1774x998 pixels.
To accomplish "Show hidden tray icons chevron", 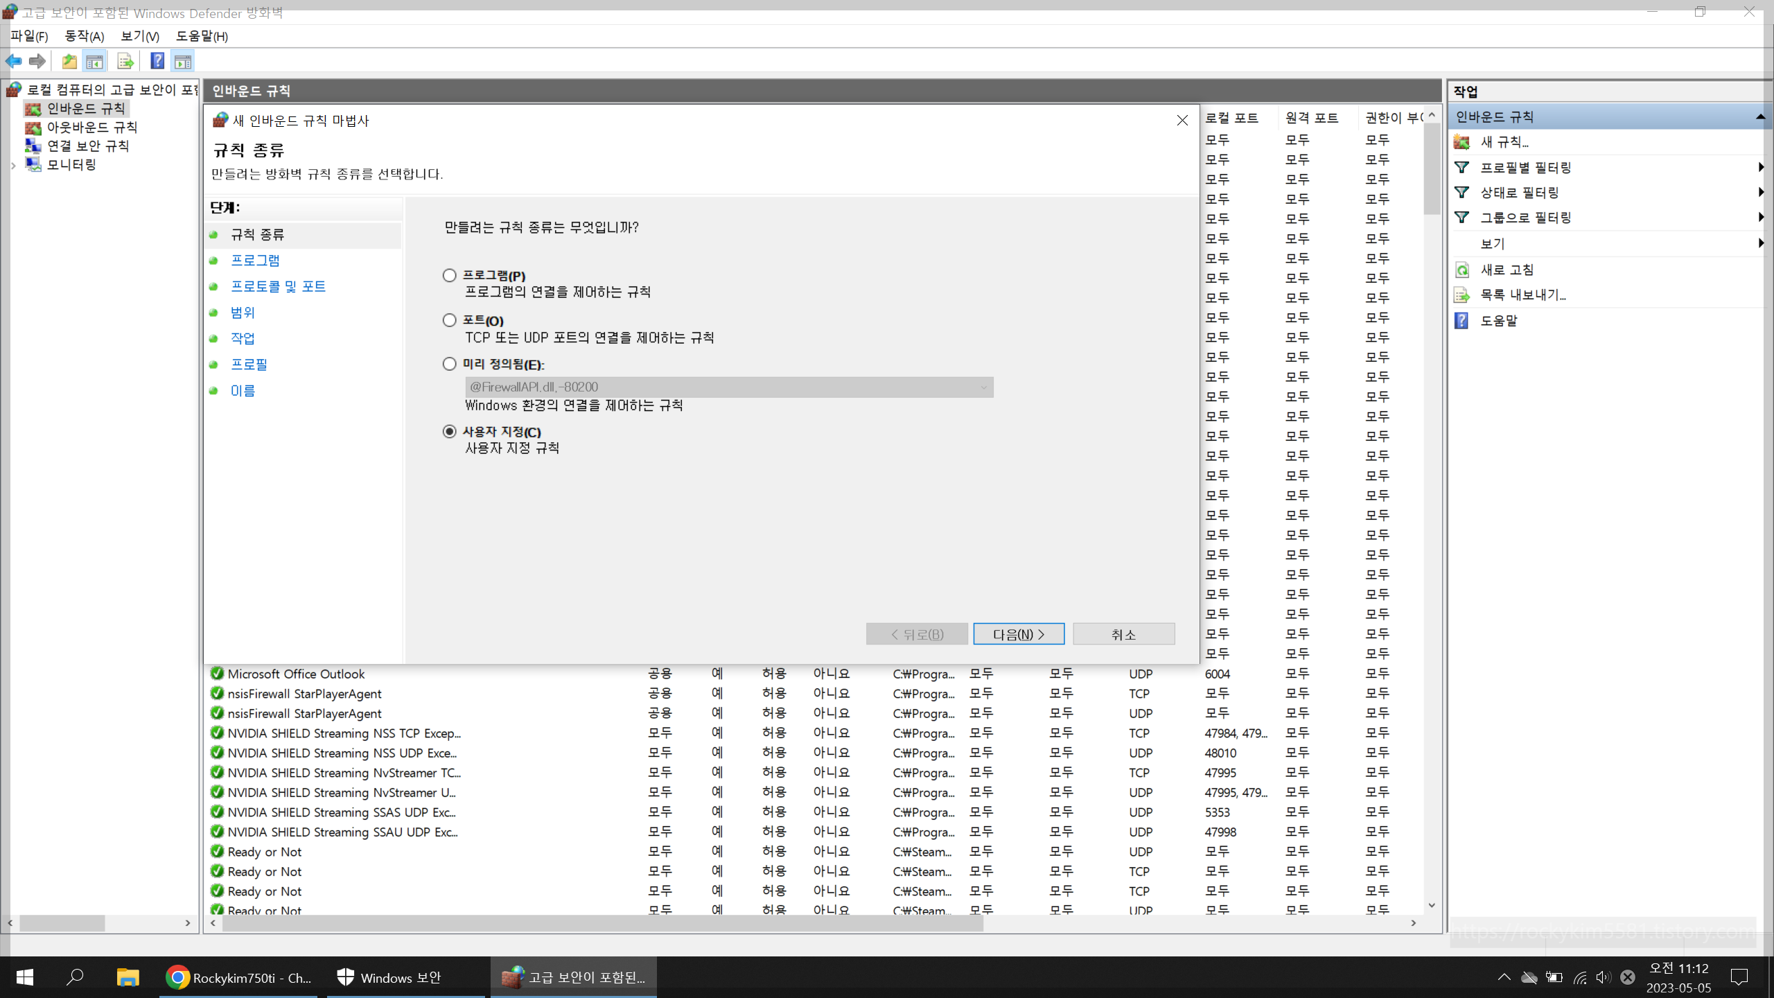I will [x=1504, y=977].
